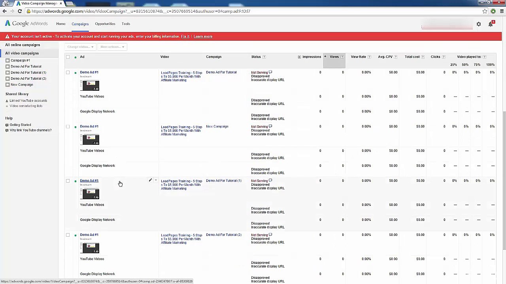Bookmark this page with the star icon
The width and height of the screenshot is (506, 284).
coord(485,11)
